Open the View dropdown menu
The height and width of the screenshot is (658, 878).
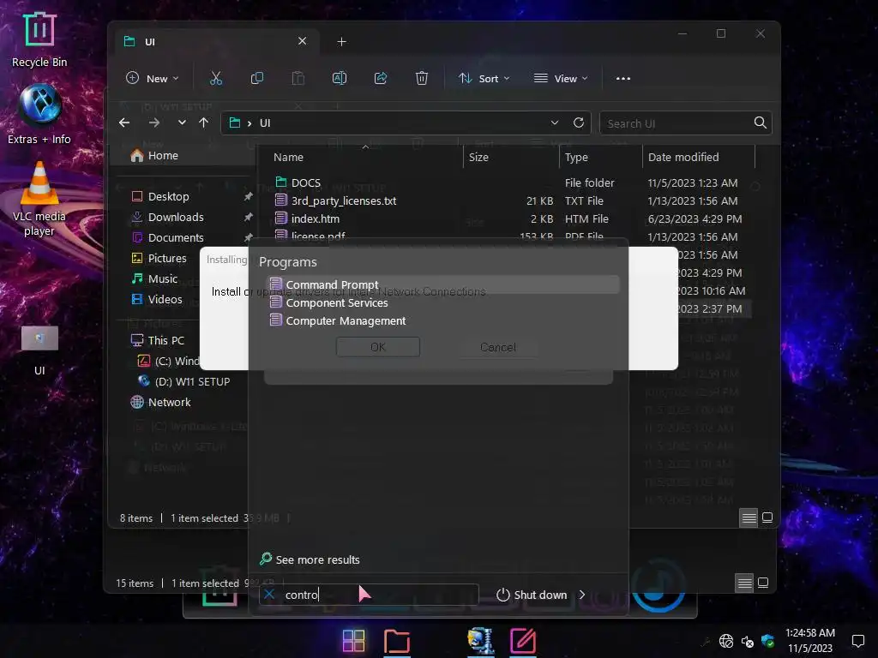click(561, 78)
